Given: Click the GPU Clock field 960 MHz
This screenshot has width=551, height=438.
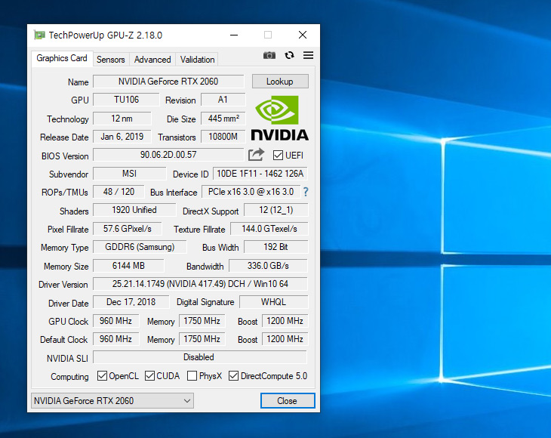Looking at the screenshot, I should point(115,321).
